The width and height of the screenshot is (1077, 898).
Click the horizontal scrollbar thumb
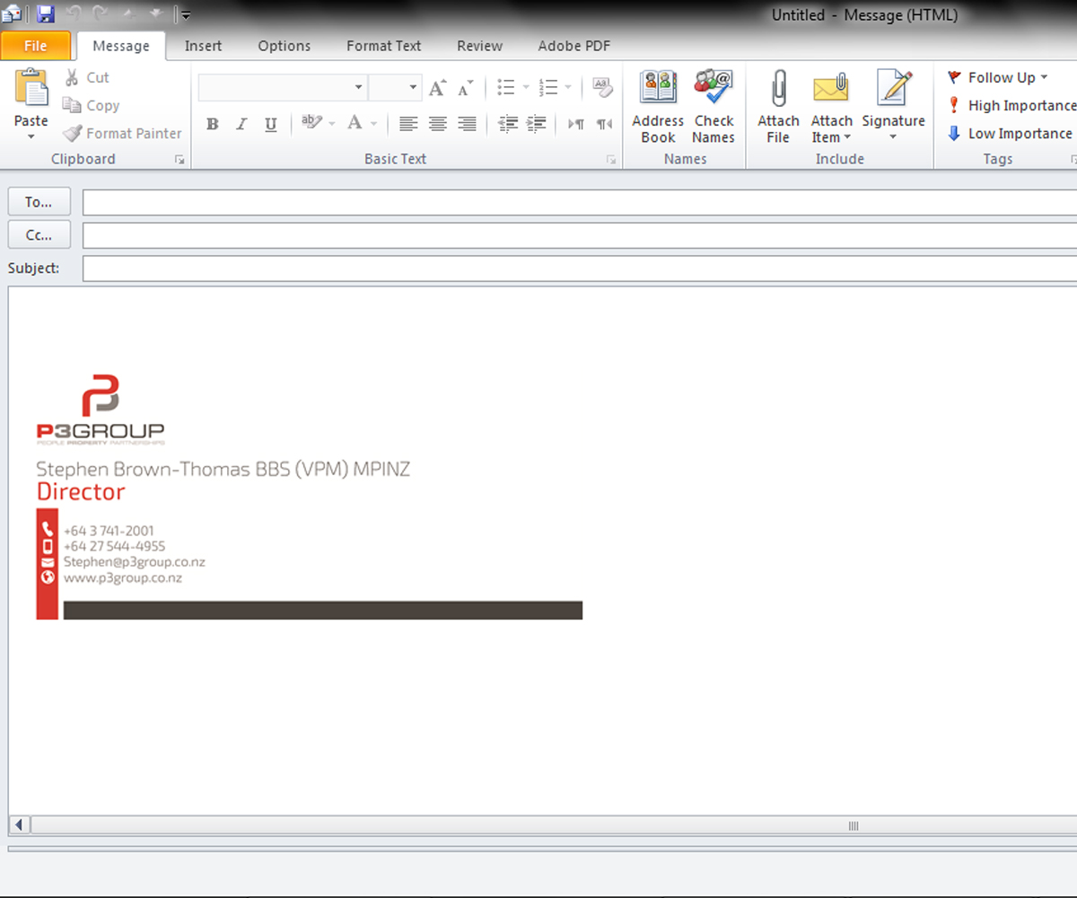coord(853,825)
